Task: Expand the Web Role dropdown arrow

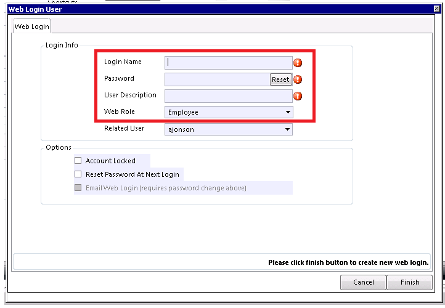Action: 287,112
